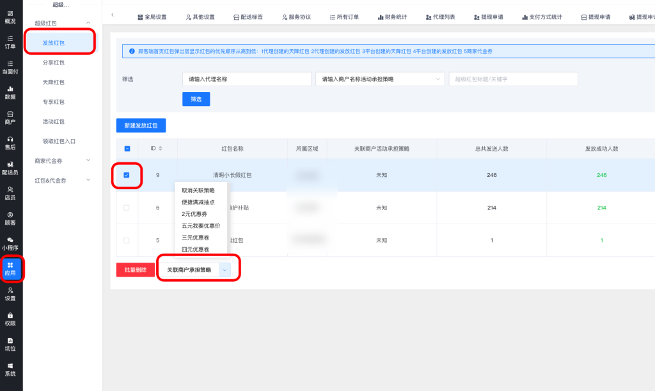Open 天降红包 in the sidebar menu
This screenshot has height=391, width=655.
tap(53, 82)
